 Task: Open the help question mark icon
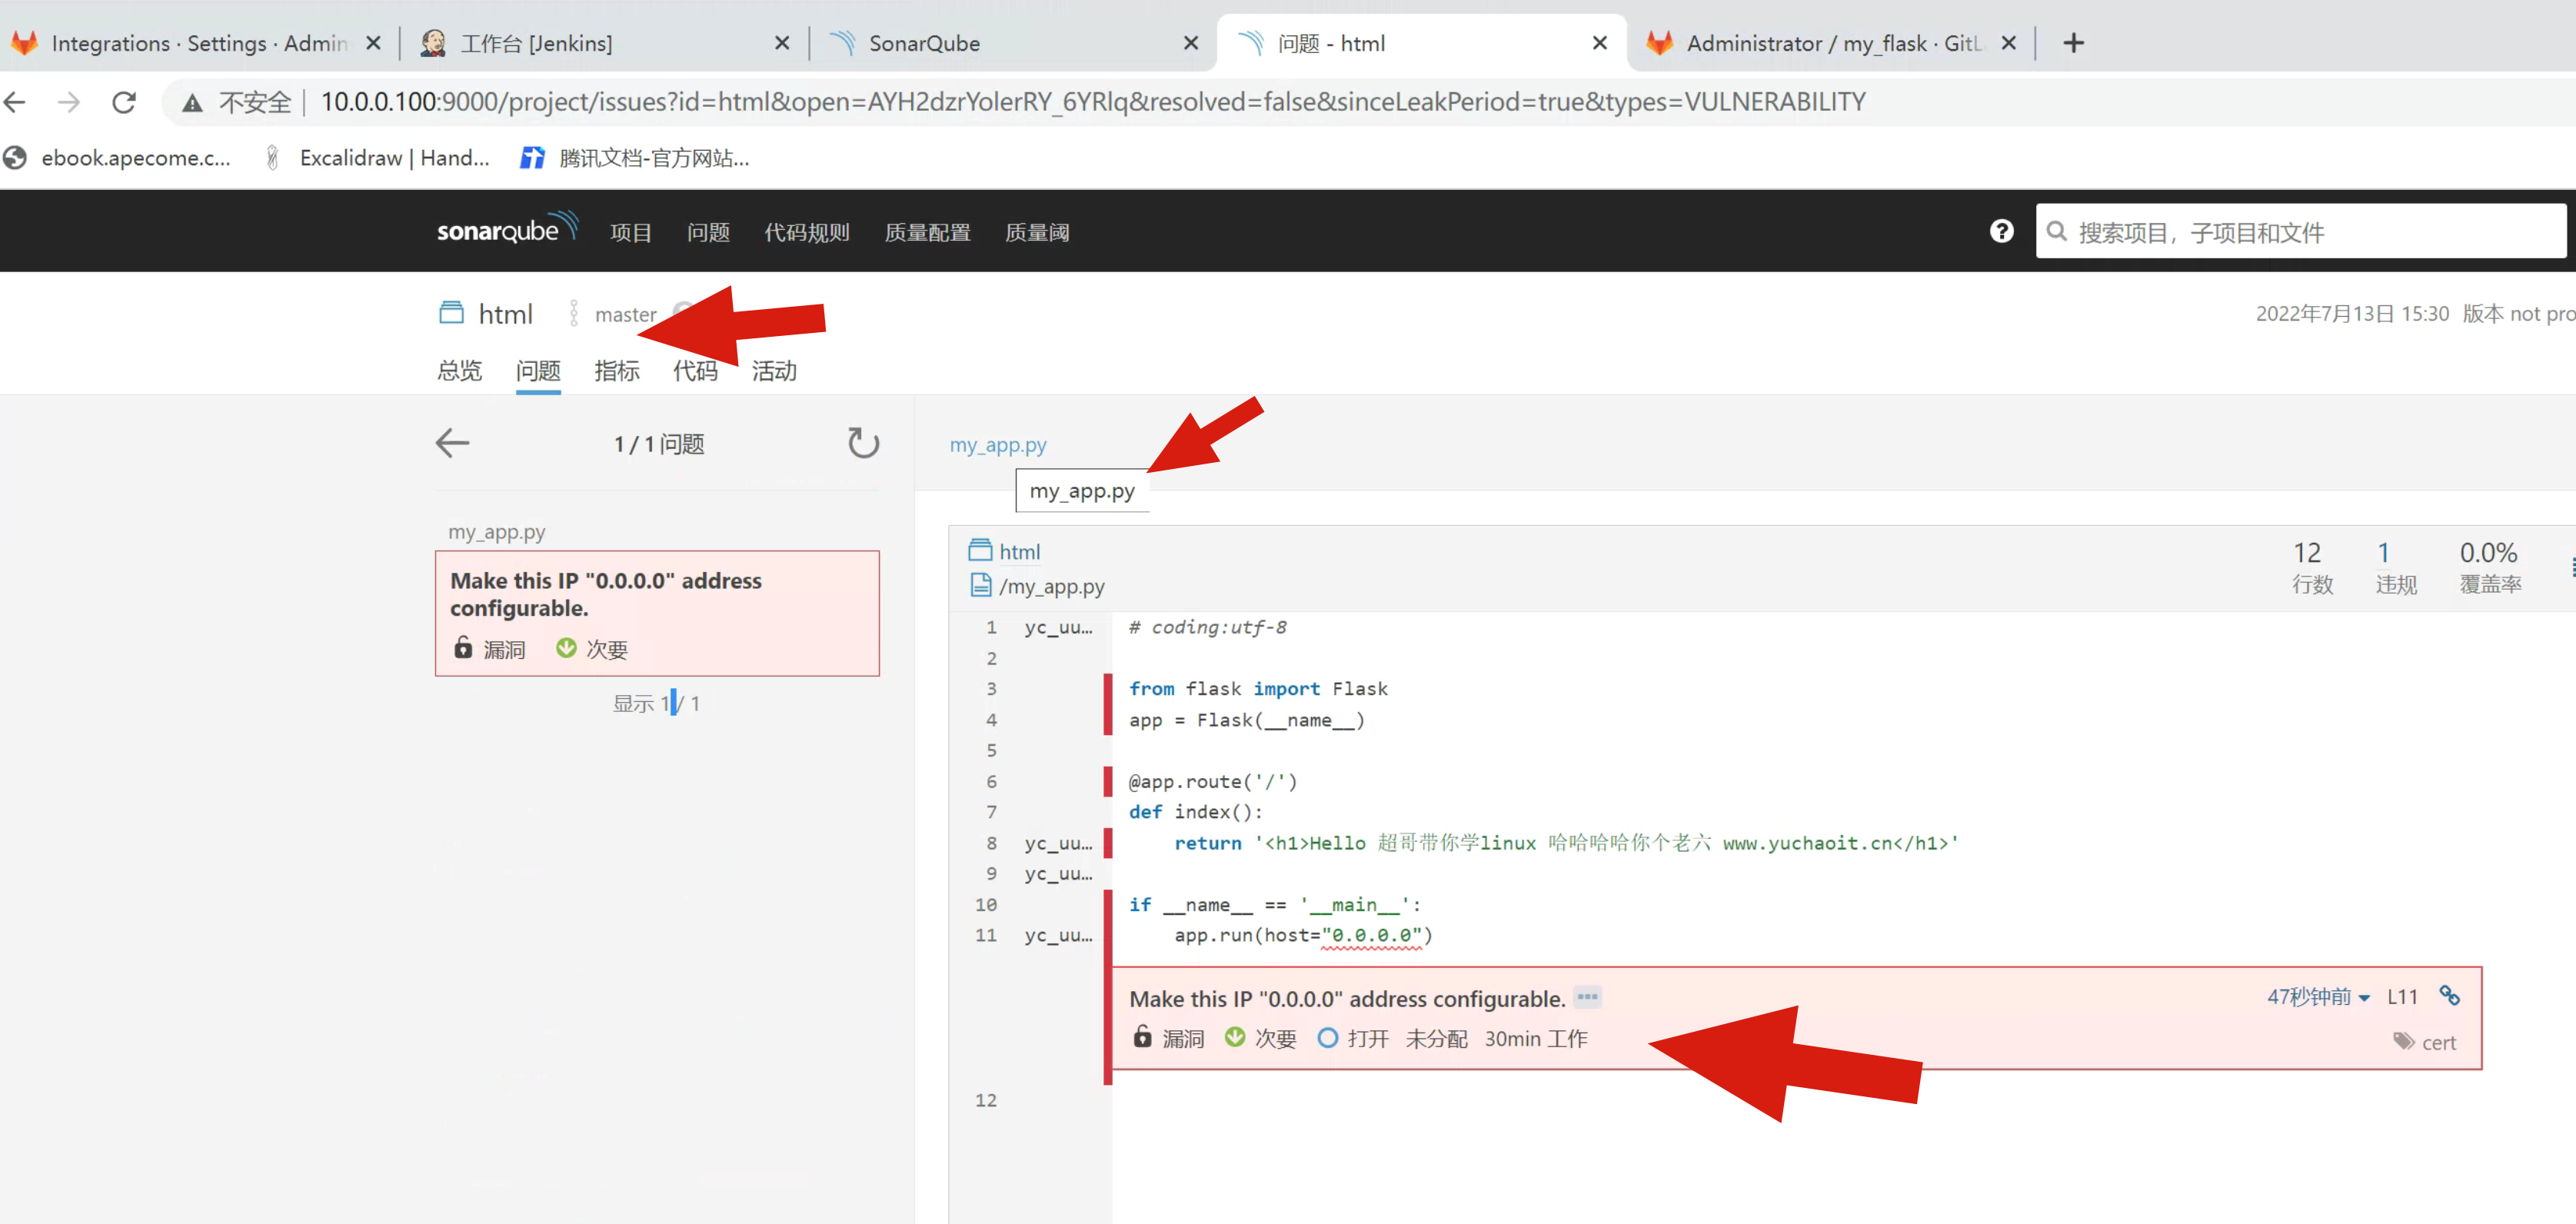pos(2001,232)
